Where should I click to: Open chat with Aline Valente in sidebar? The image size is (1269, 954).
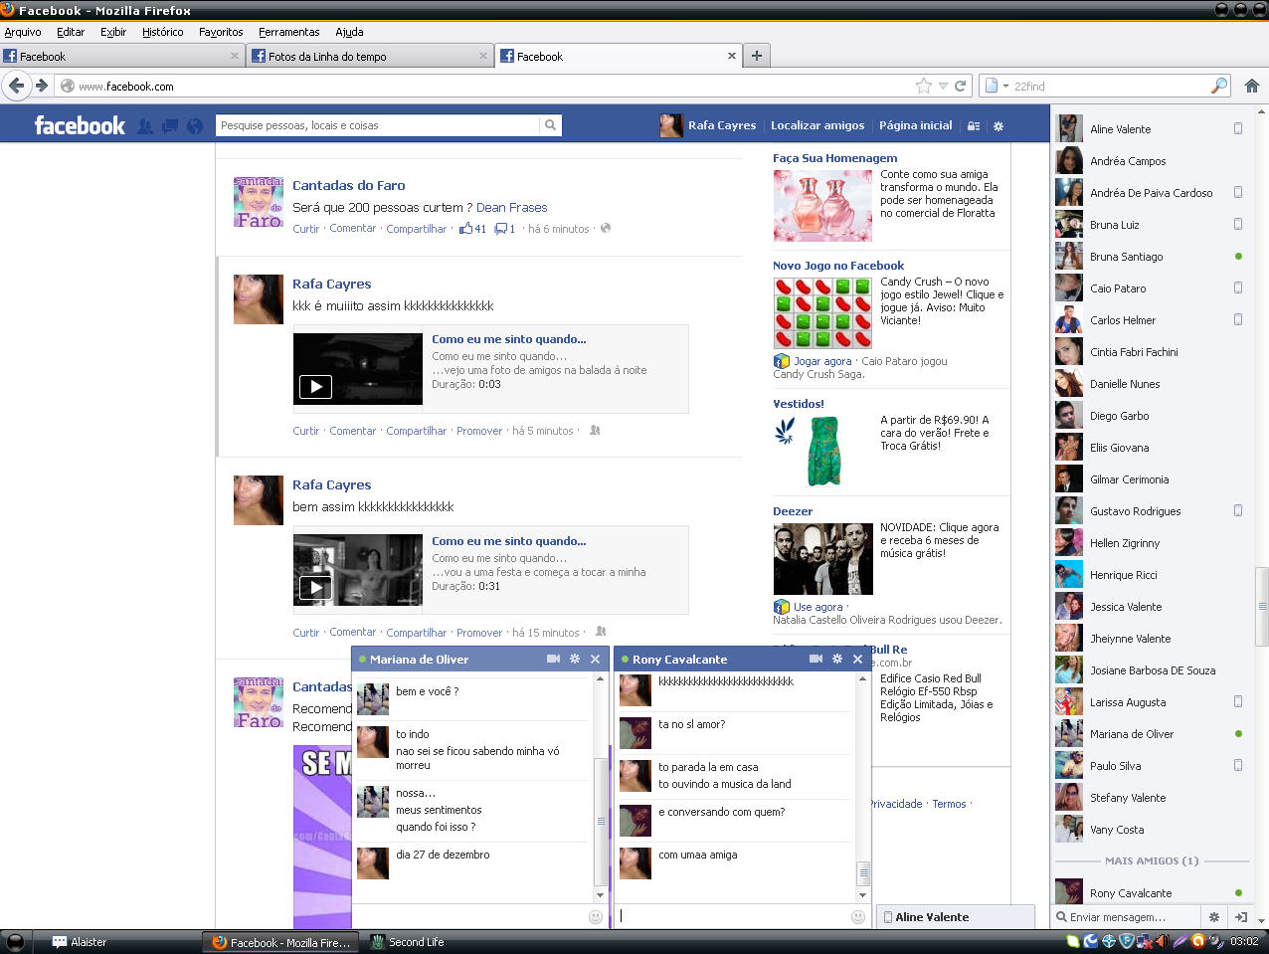point(1150,129)
